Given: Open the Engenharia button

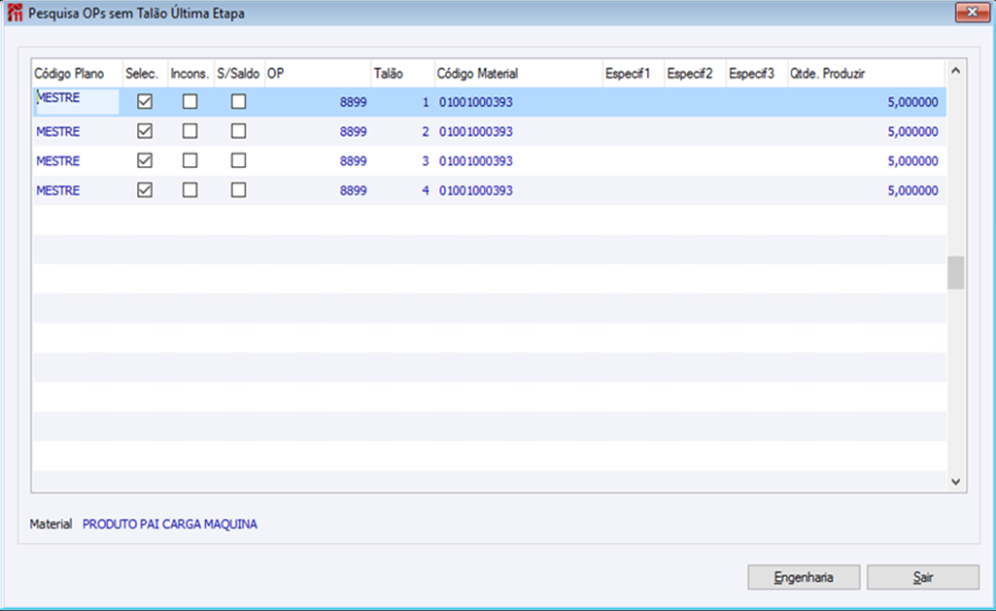Looking at the screenshot, I should (x=804, y=577).
